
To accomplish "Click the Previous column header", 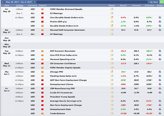I will point(149,5).
